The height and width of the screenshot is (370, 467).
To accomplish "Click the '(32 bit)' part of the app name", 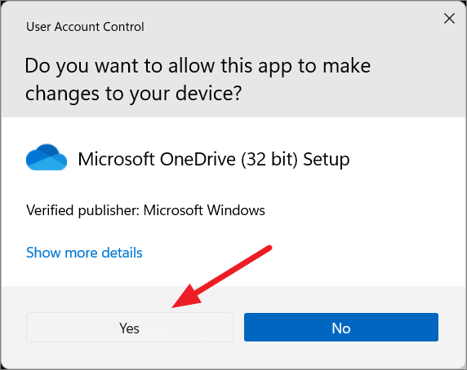I will click(x=269, y=159).
